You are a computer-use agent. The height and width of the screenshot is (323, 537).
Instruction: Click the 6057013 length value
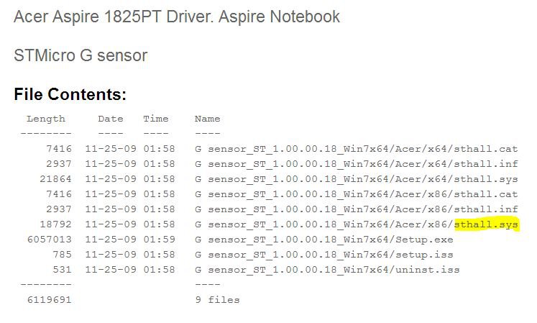(50, 240)
